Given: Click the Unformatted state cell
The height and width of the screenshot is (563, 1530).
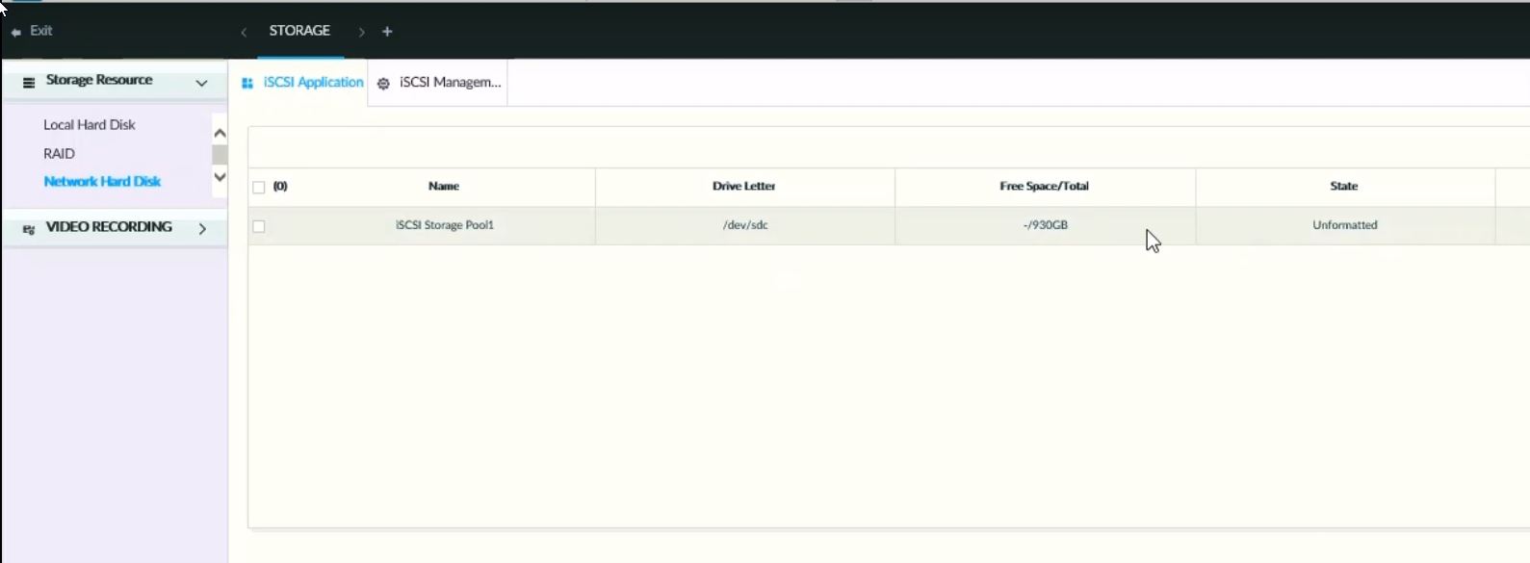Looking at the screenshot, I should 1345,225.
